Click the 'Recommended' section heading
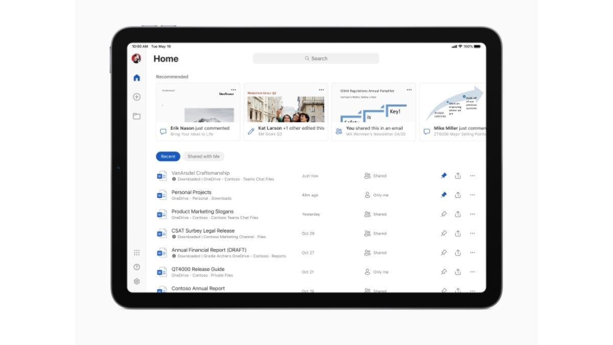This screenshot has width=613, height=345. click(172, 77)
